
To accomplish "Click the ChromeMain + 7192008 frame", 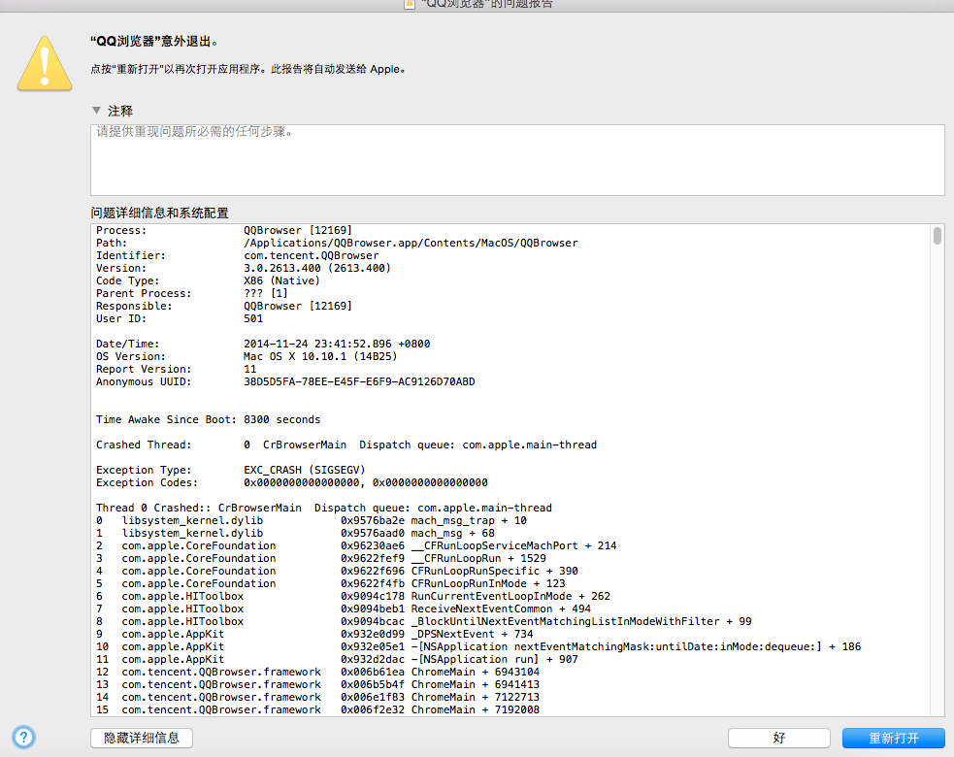I will click(x=317, y=709).
